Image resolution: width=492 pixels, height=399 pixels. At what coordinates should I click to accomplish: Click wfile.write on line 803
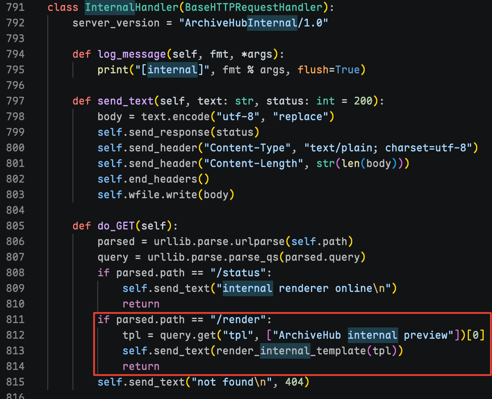[x=163, y=195]
